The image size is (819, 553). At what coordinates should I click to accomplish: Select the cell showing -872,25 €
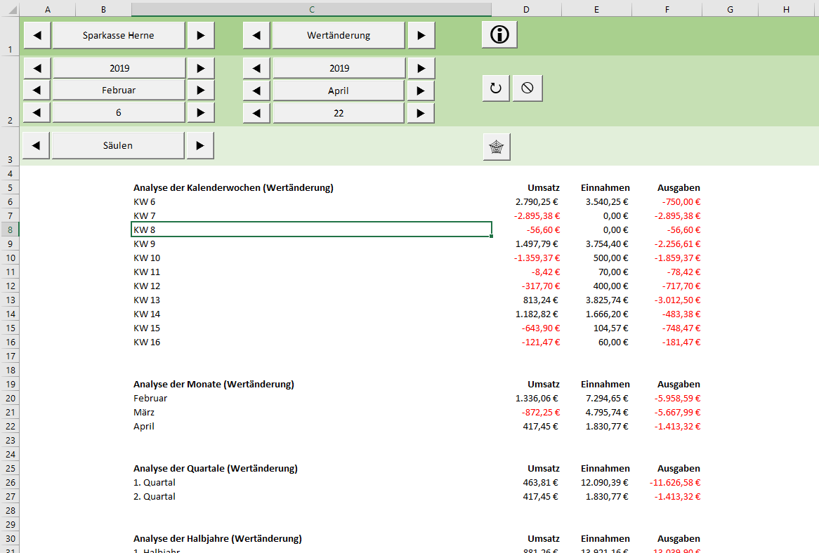click(526, 412)
